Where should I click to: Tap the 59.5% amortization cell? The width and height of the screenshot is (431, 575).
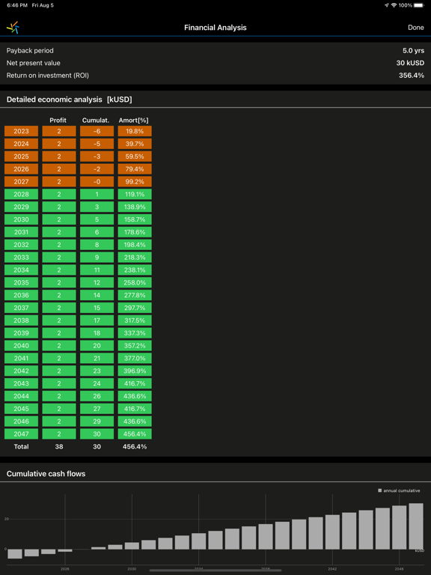point(135,156)
